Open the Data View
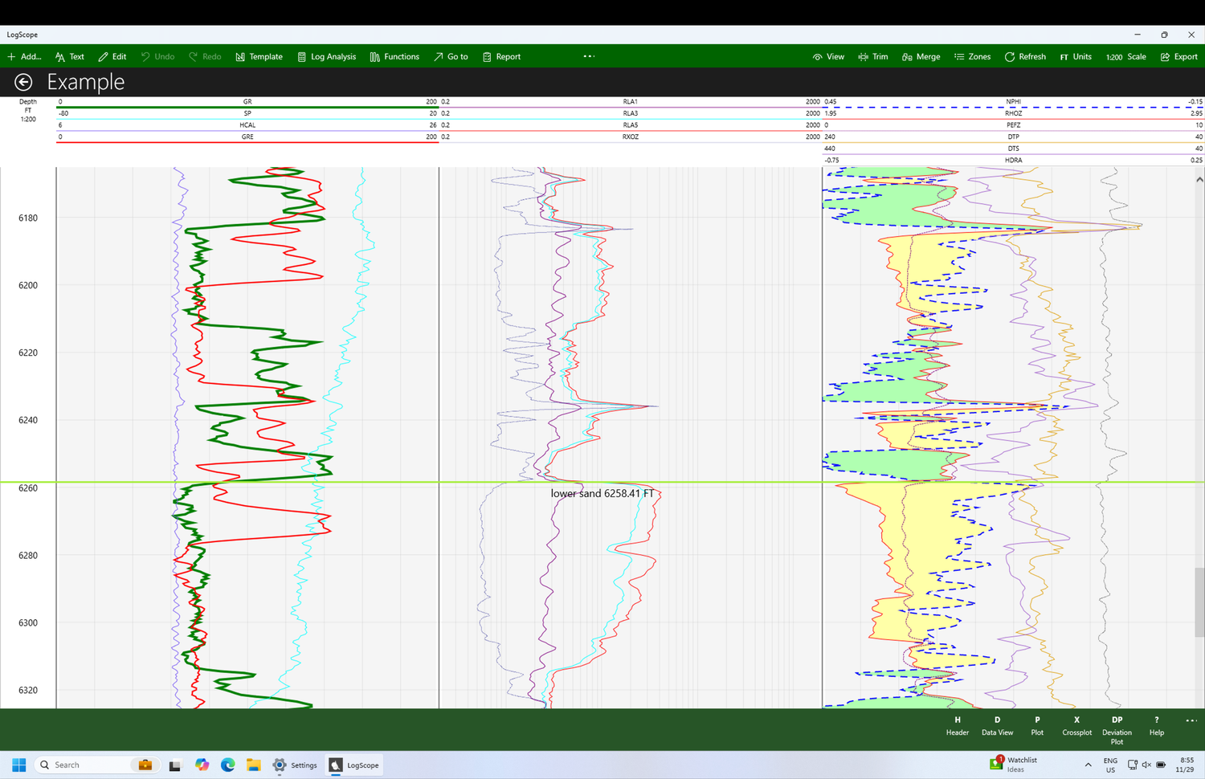 coord(997,726)
